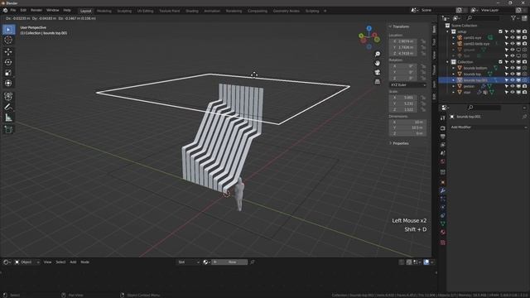Click the viewport zoom magnifier icon
Screen dimensions: 530x298
378,54
